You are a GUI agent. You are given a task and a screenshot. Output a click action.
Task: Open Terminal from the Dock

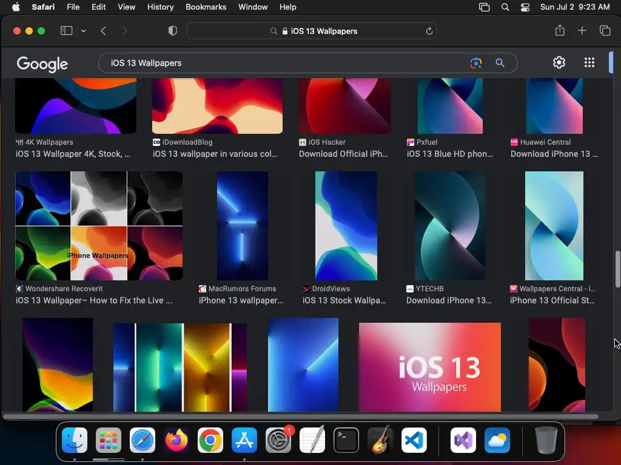(x=346, y=440)
